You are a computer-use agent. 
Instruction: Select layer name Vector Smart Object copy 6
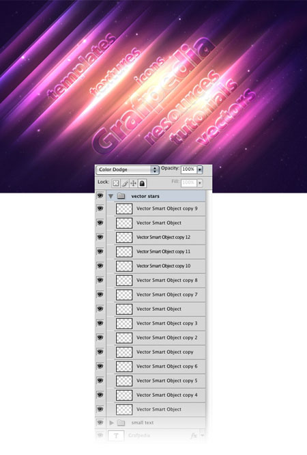coord(167,366)
